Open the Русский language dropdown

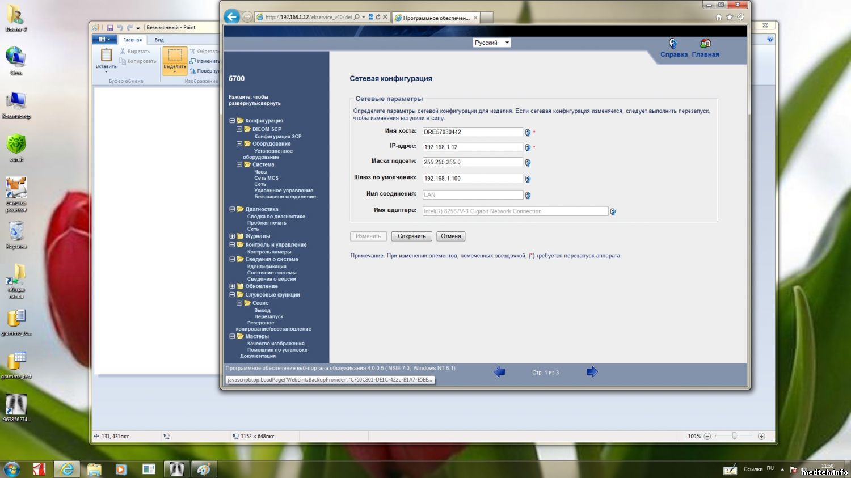point(491,43)
